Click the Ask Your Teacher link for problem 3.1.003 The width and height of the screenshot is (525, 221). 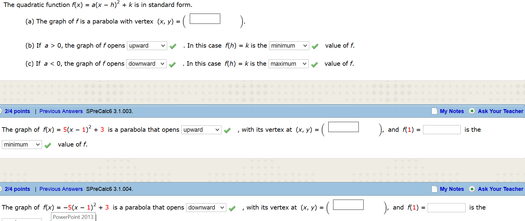[501, 111]
